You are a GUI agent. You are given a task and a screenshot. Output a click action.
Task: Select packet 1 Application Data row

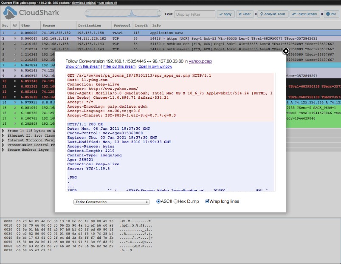[x=171, y=33]
